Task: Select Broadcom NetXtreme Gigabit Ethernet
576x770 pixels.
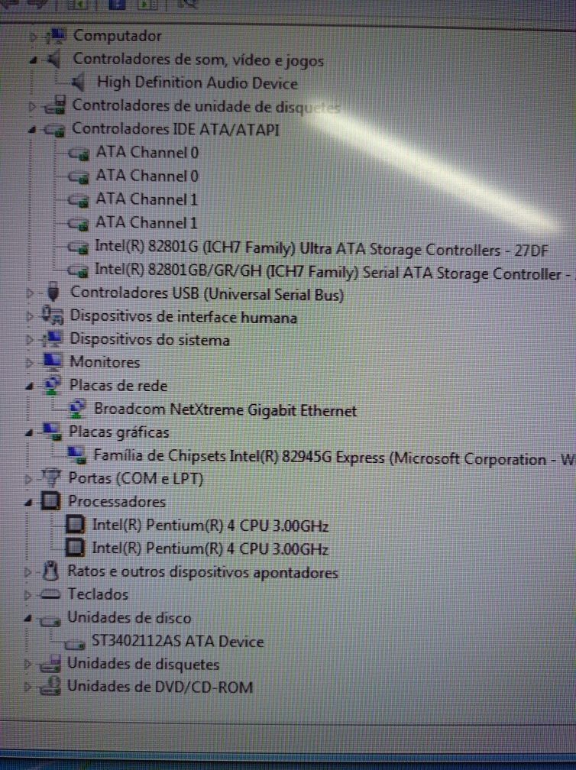Action: click(x=225, y=409)
